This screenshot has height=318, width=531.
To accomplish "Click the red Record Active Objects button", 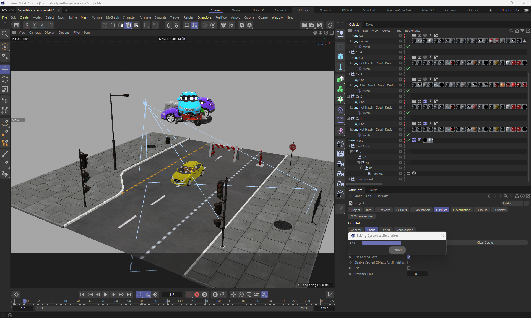I will coord(189,295).
